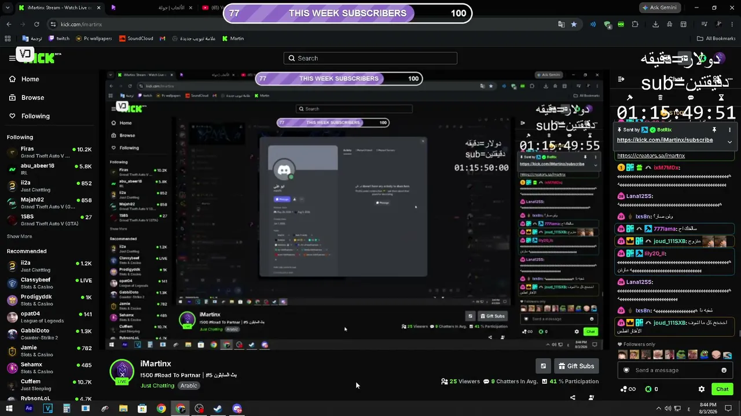
Task: Click the Ask Gemini button
Action: (x=659, y=8)
